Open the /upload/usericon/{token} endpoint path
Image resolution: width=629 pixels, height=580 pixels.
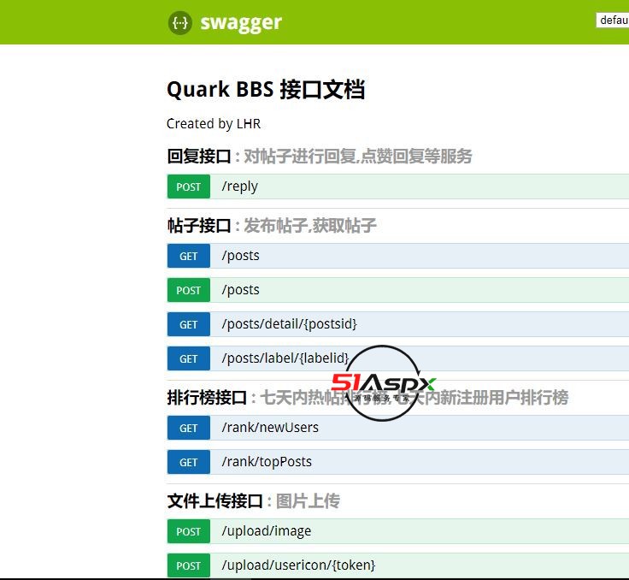pyautogui.click(x=298, y=565)
